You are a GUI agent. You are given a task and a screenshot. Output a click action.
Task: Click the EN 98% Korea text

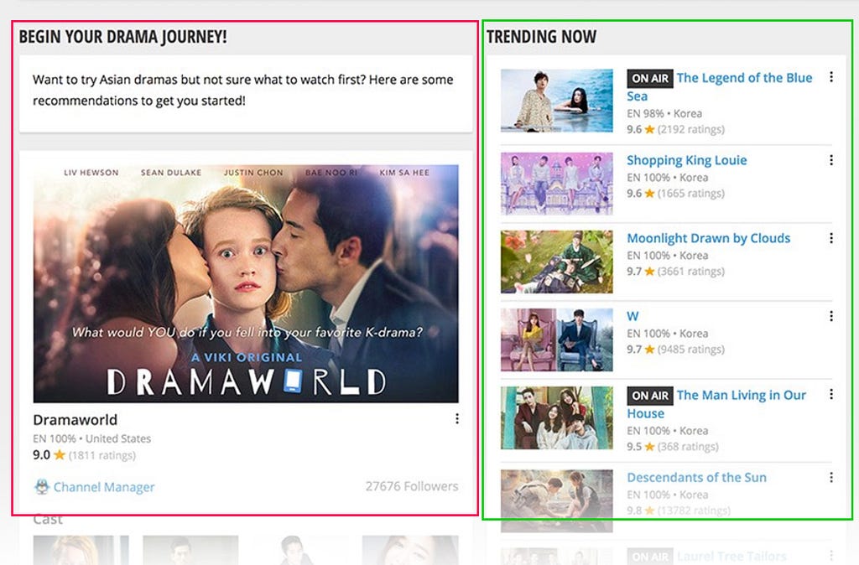(664, 113)
